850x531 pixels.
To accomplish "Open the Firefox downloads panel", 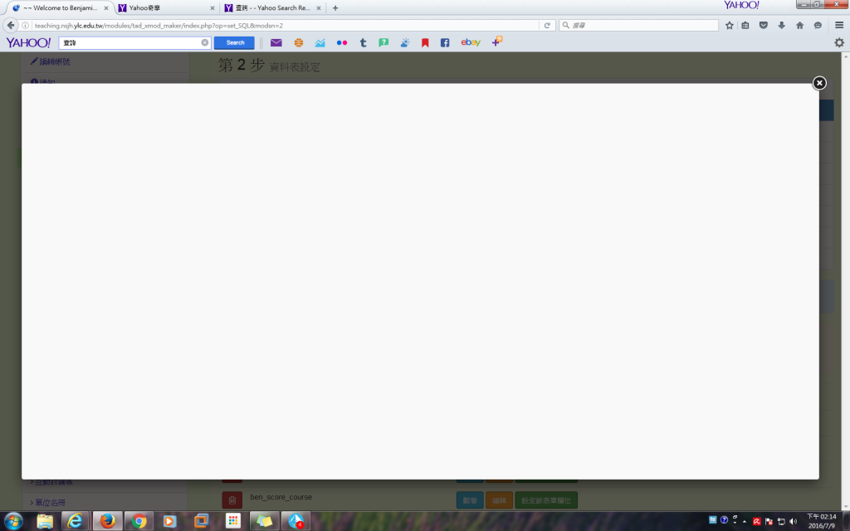I will (x=781, y=26).
